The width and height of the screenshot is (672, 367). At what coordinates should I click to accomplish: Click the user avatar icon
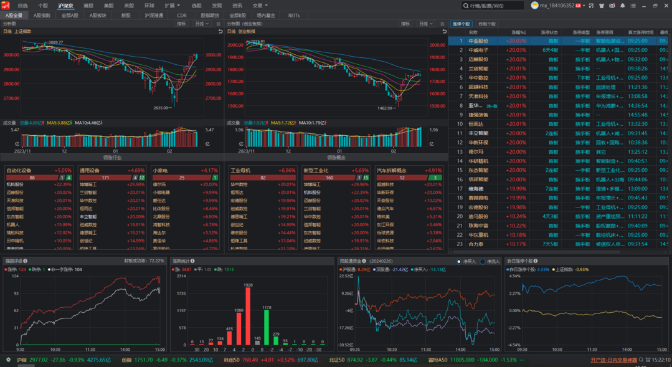[534, 5]
